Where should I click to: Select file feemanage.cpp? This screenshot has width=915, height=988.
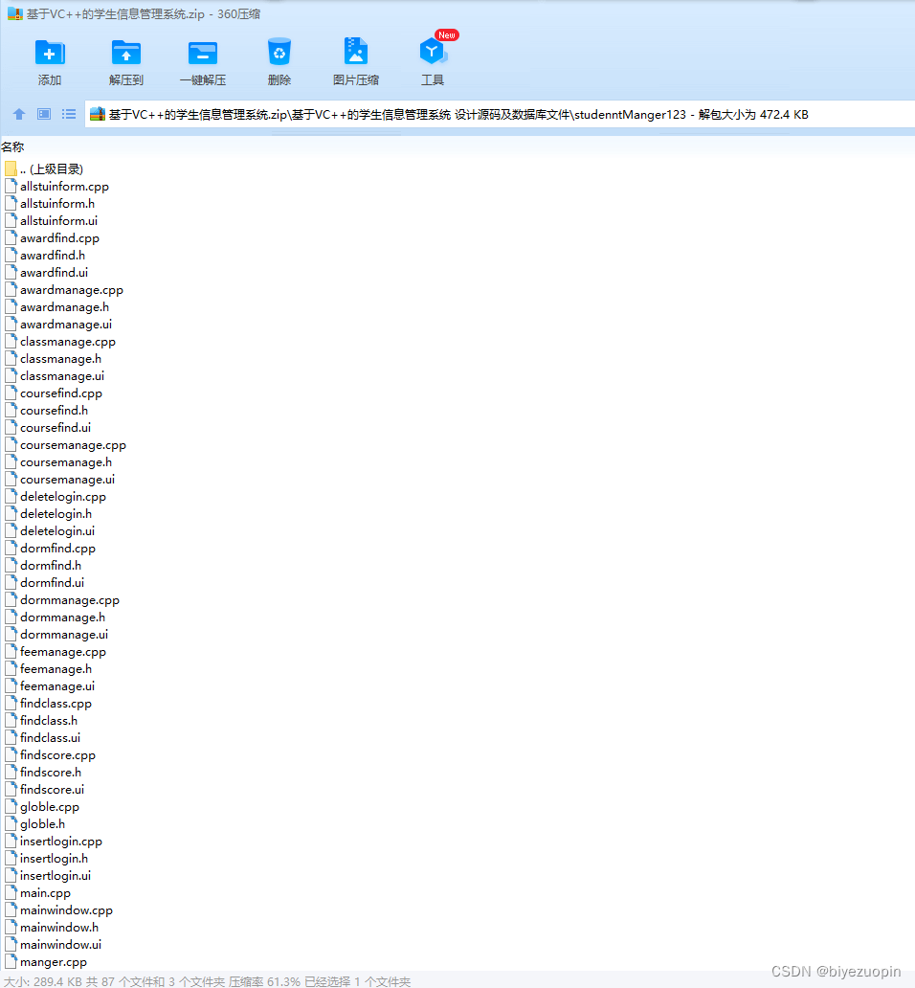(56, 652)
